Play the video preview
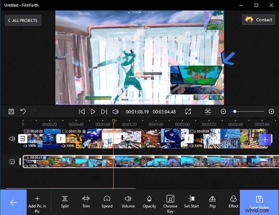 click(93, 112)
